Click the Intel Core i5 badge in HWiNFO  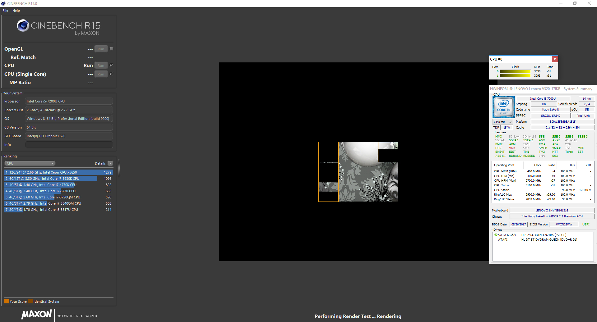(503, 107)
